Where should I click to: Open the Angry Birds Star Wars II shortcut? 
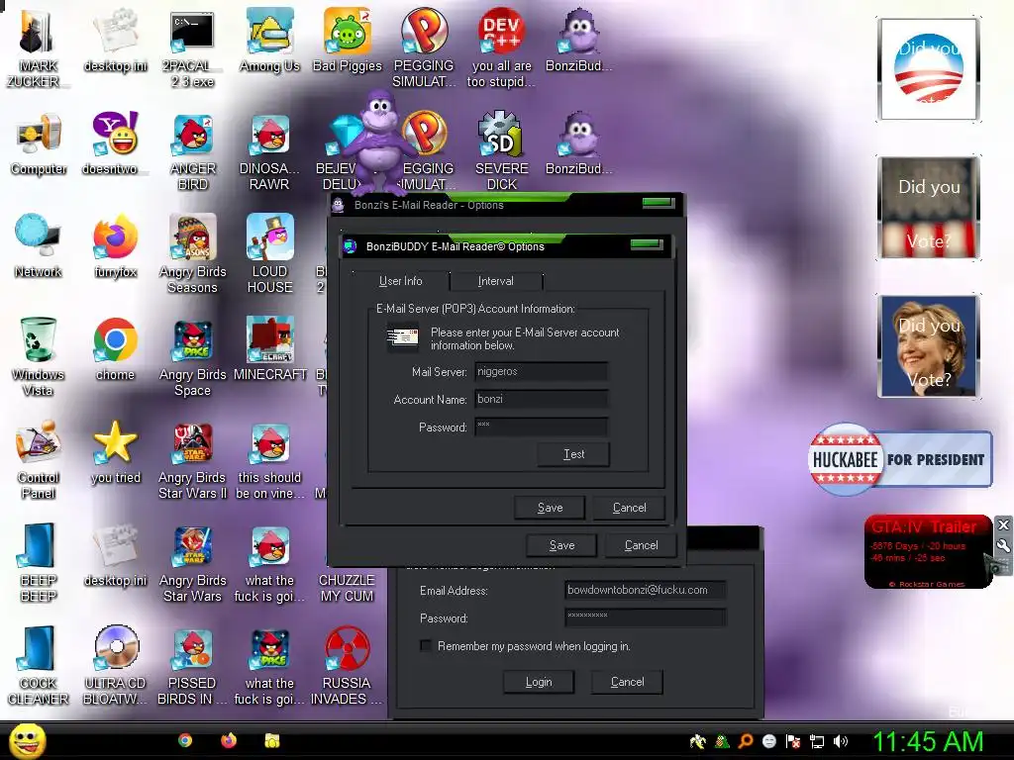192,459
